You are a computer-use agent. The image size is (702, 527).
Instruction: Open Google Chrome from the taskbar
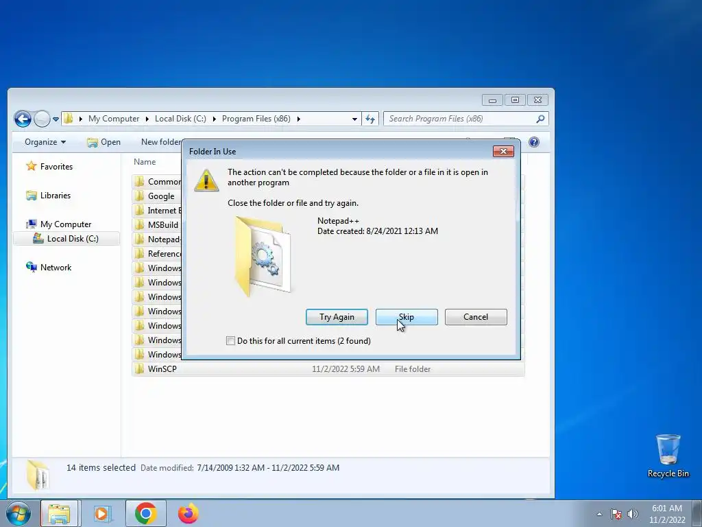(x=145, y=513)
